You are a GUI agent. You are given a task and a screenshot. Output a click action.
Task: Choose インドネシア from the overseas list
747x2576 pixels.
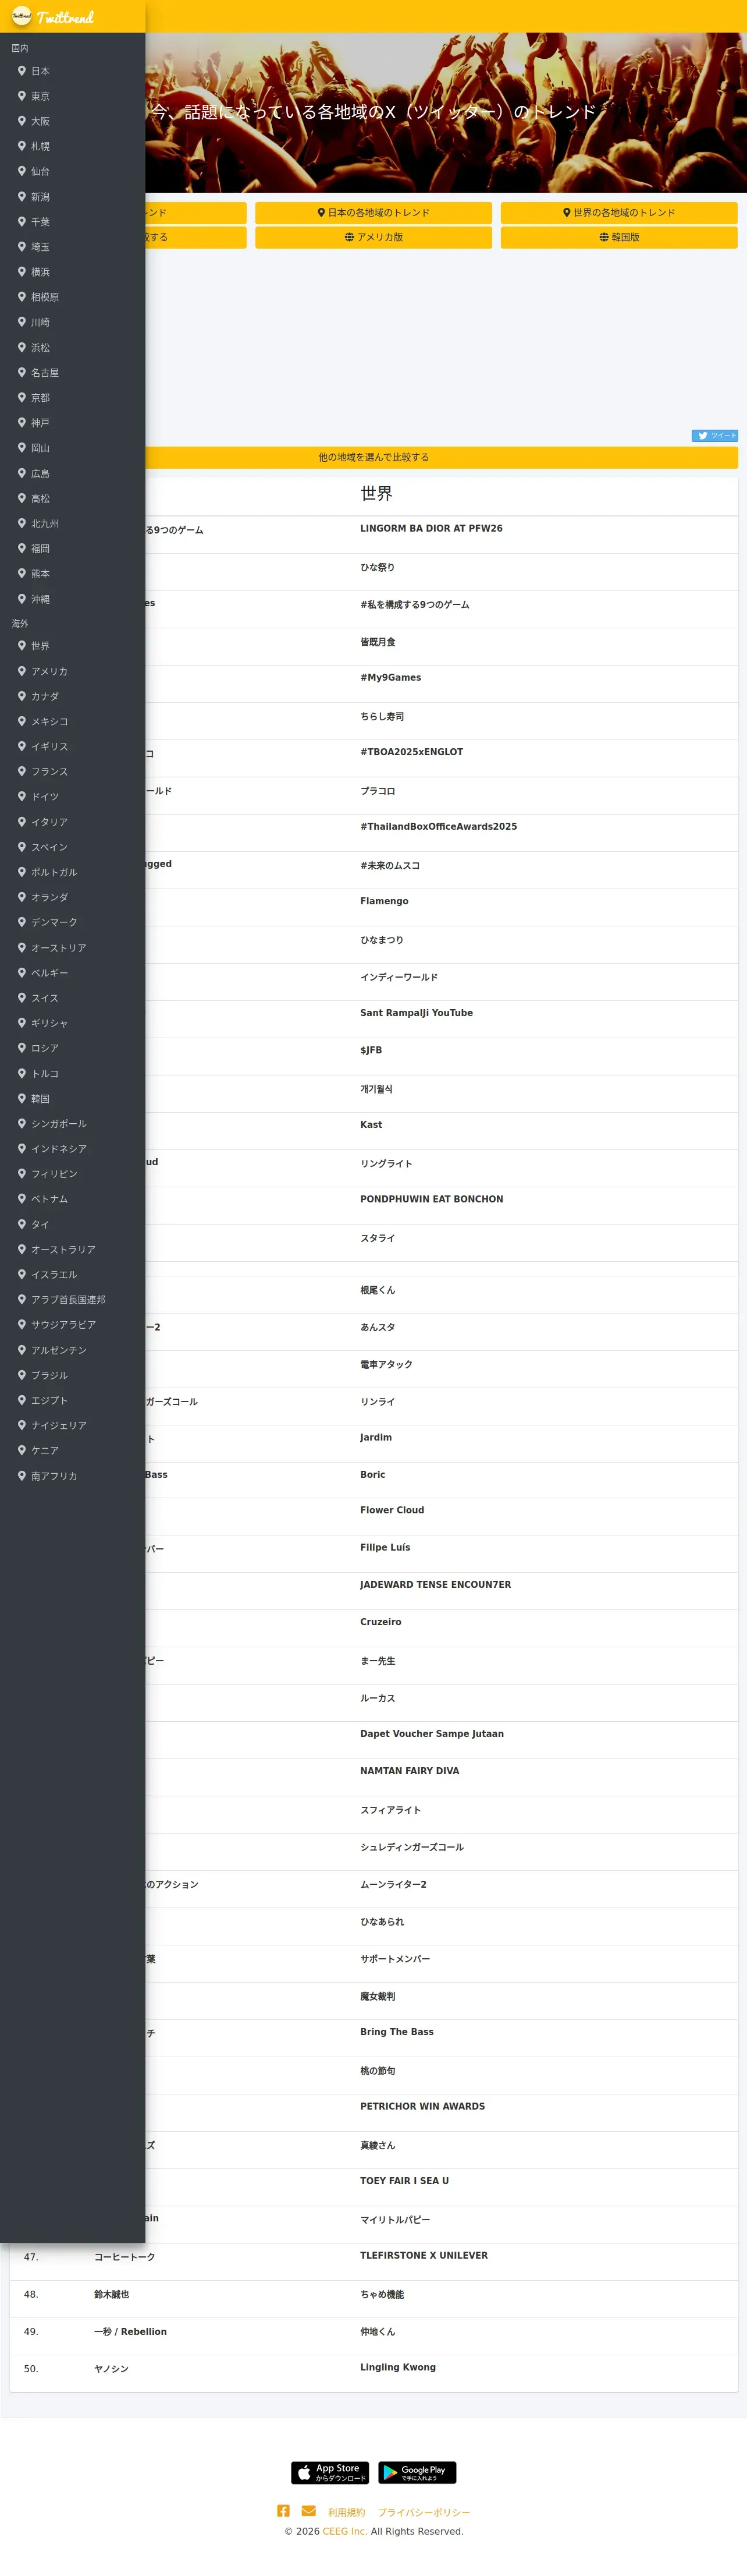tap(59, 1149)
